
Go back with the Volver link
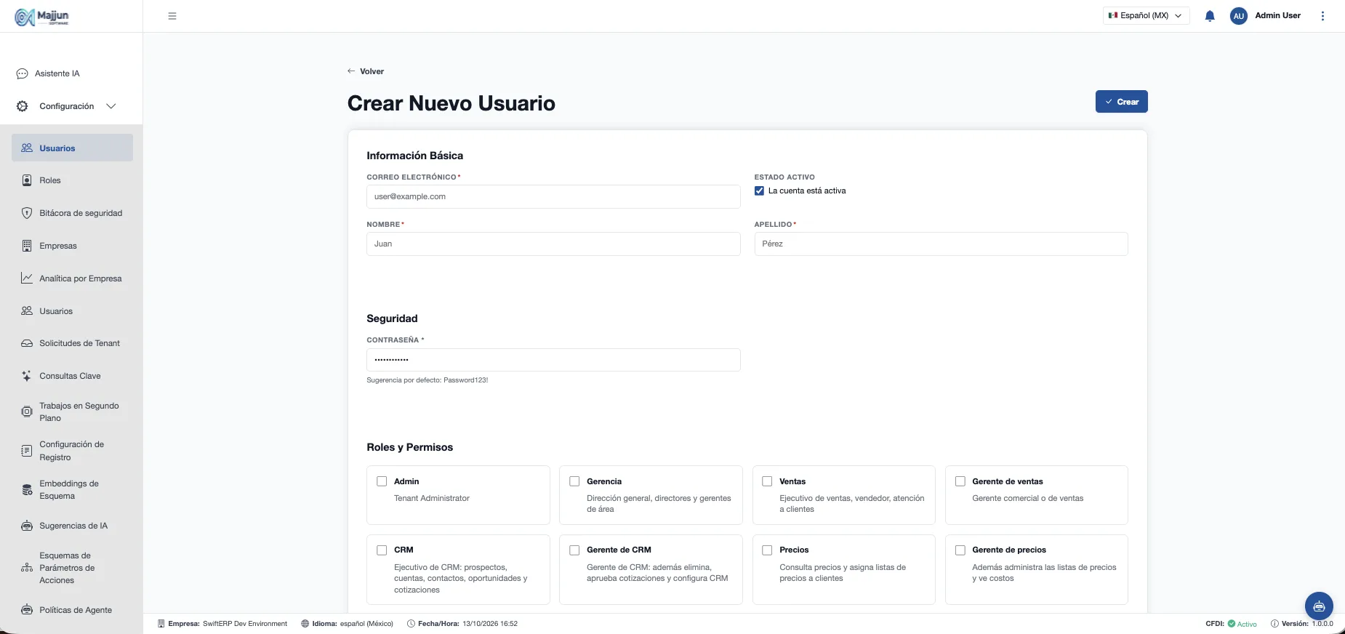[x=366, y=71]
